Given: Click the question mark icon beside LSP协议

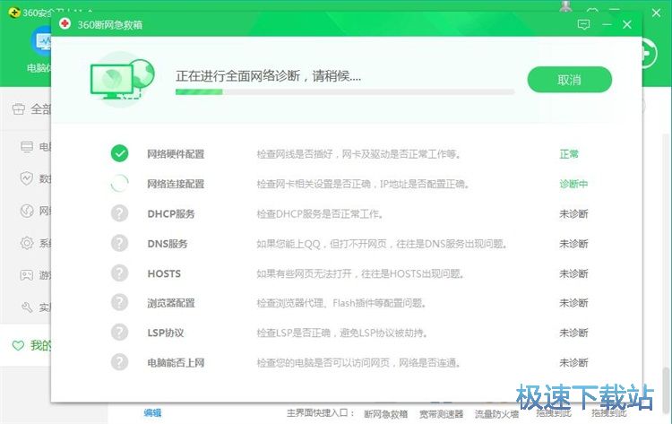Looking at the screenshot, I should [119, 333].
